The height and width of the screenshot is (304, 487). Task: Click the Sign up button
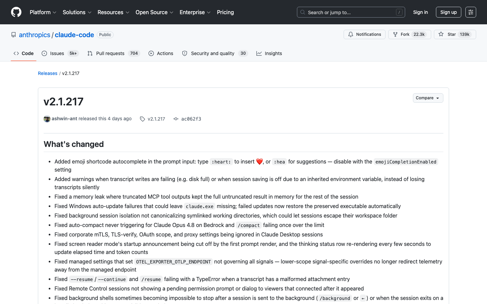pos(448,12)
